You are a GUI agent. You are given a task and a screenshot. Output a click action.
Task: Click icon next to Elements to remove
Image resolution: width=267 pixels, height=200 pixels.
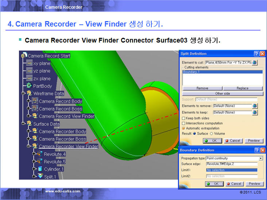coord(255,106)
